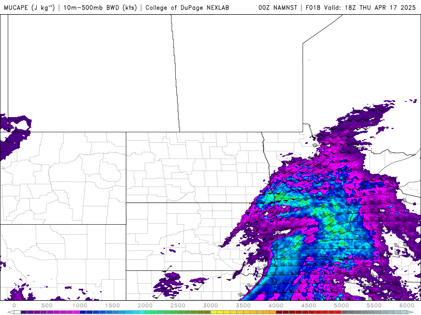
Task: Click the 500 color bar label
Action: 47,306
